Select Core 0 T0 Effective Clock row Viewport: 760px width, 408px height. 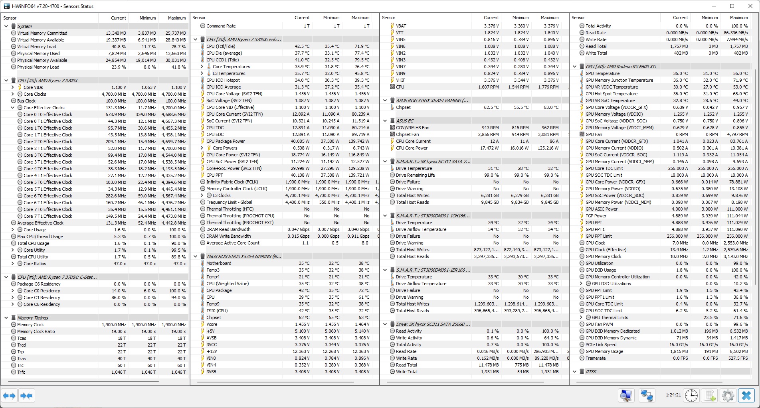pyautogui.click(x=95, y=114)
